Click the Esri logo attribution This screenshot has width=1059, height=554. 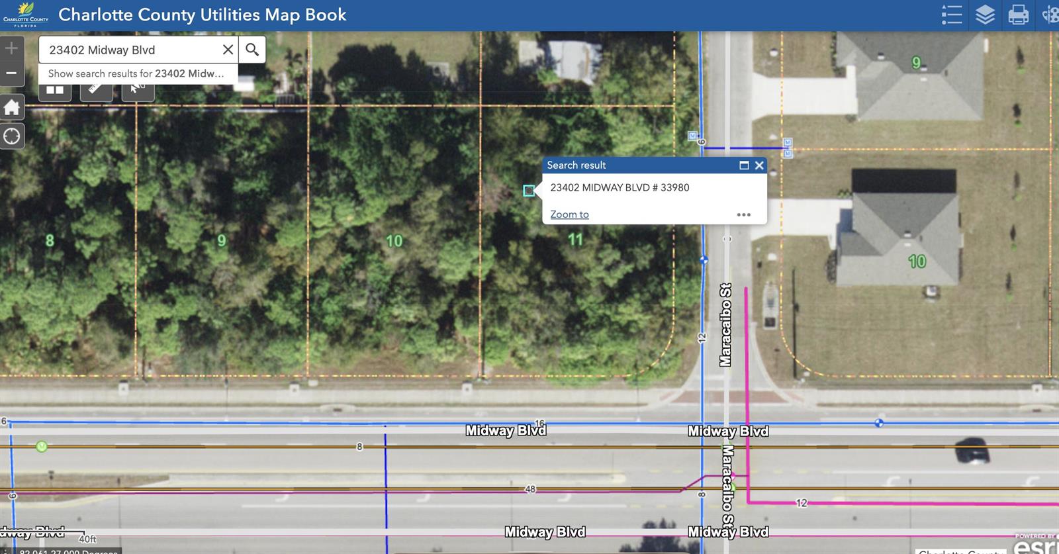pos(1036,544)
